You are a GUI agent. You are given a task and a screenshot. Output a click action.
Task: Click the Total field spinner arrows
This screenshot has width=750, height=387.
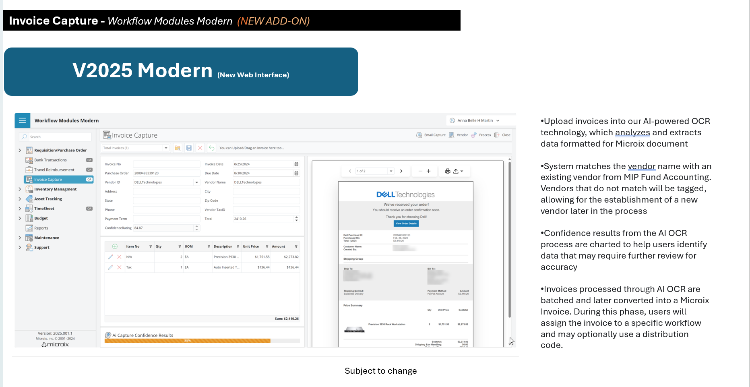[297, 219]
